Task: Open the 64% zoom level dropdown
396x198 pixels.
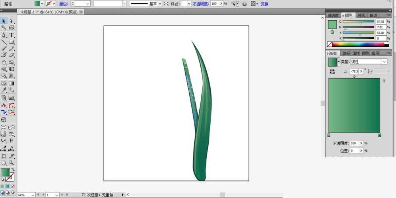Action: tap(26, 195)
